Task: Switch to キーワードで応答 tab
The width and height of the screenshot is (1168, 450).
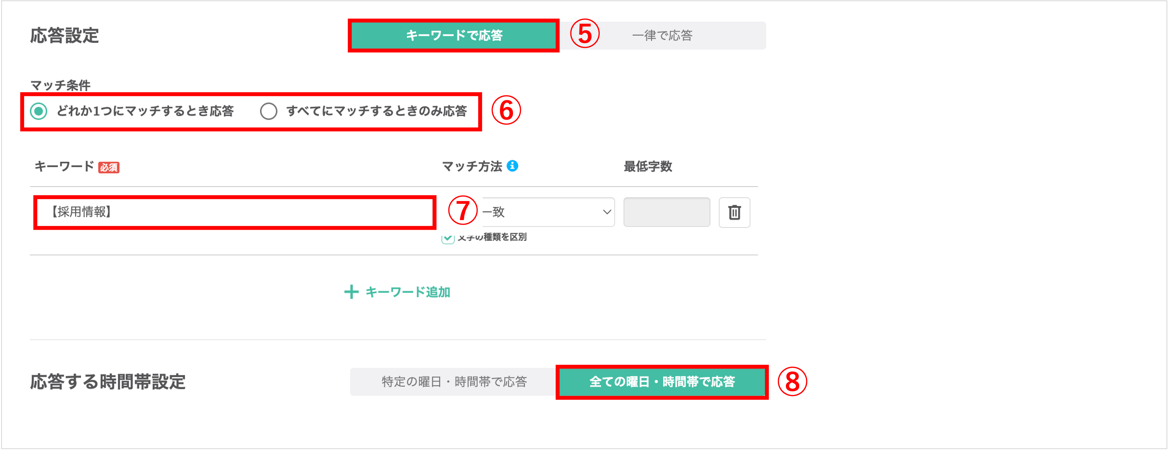Action: (453, 35)
